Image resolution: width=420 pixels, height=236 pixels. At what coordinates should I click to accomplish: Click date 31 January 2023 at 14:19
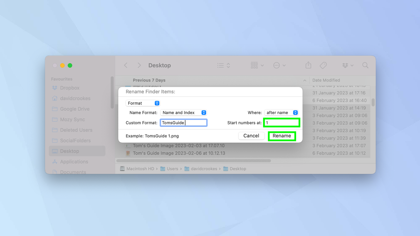coord(339,108)
